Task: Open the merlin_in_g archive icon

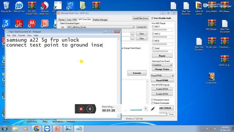Action: (224, 60)
